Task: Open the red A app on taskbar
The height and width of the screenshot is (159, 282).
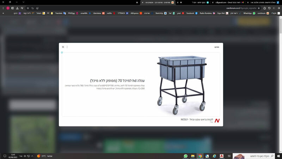Action: 222,156
